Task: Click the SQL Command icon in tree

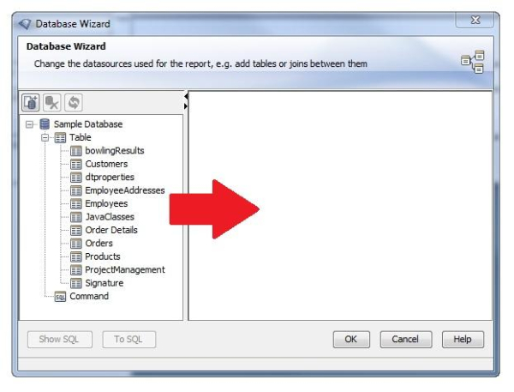Action: pos(60,297)
